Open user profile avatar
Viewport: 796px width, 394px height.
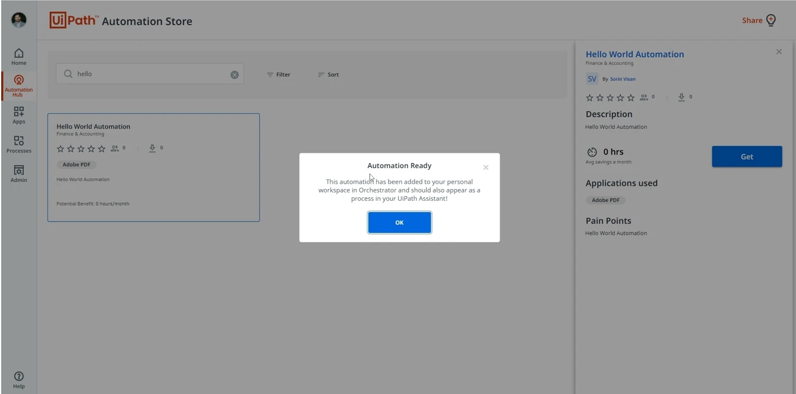(19, 20)
